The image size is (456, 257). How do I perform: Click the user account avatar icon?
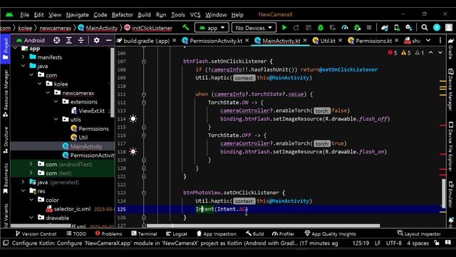[x=449, y=28]
